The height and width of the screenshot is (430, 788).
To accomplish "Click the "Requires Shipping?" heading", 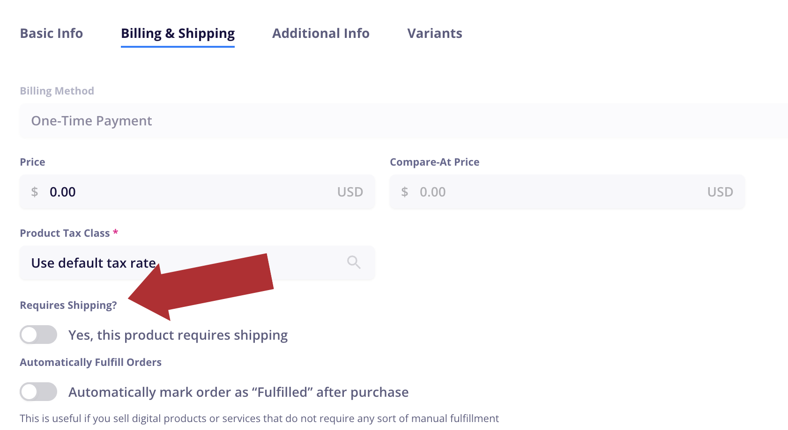I will [x=68, y=305].
